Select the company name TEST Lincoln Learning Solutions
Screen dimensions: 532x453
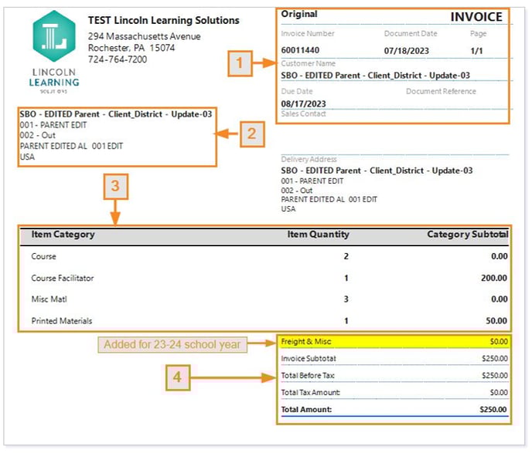pos(163,20)
